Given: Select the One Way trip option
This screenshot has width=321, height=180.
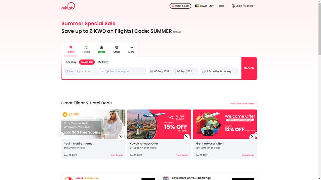Looking at the screenshot, I should point(71,62).
